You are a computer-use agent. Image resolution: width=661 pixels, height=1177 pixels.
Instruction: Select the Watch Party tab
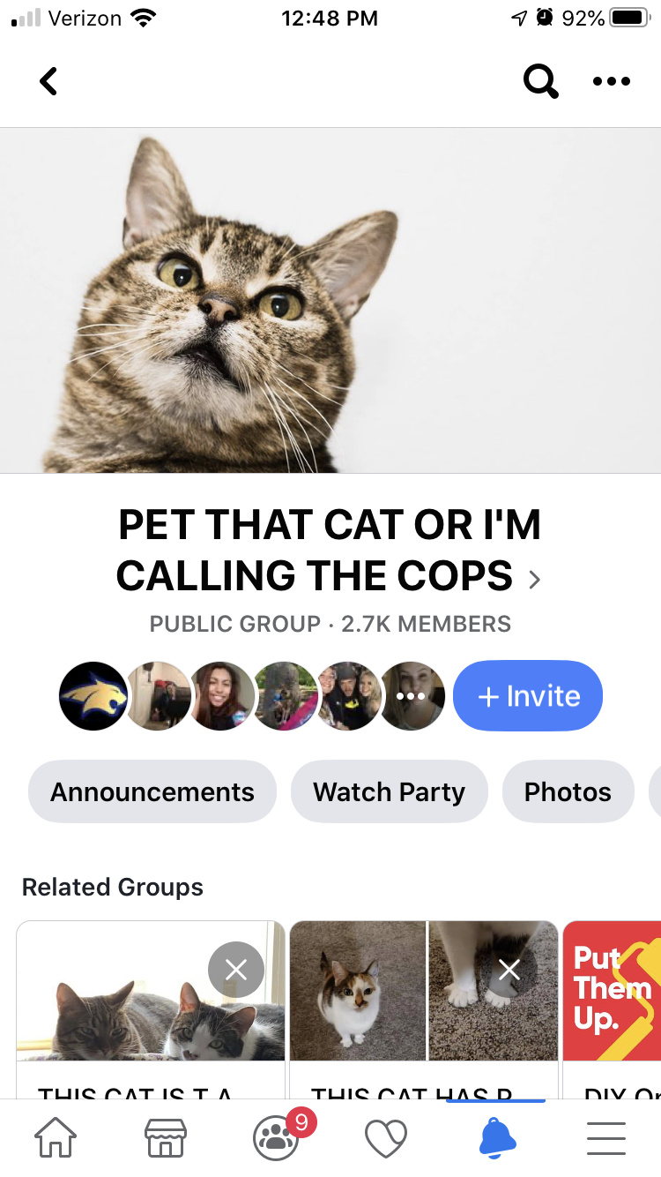tap(389, 791)
